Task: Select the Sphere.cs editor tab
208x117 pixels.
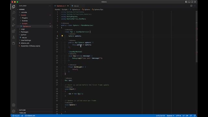Action: [60, 6]
